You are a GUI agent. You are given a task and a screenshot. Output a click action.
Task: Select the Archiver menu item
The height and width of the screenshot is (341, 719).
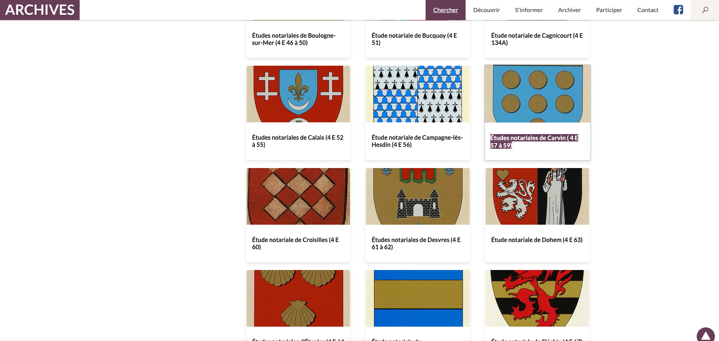[569, 10]
